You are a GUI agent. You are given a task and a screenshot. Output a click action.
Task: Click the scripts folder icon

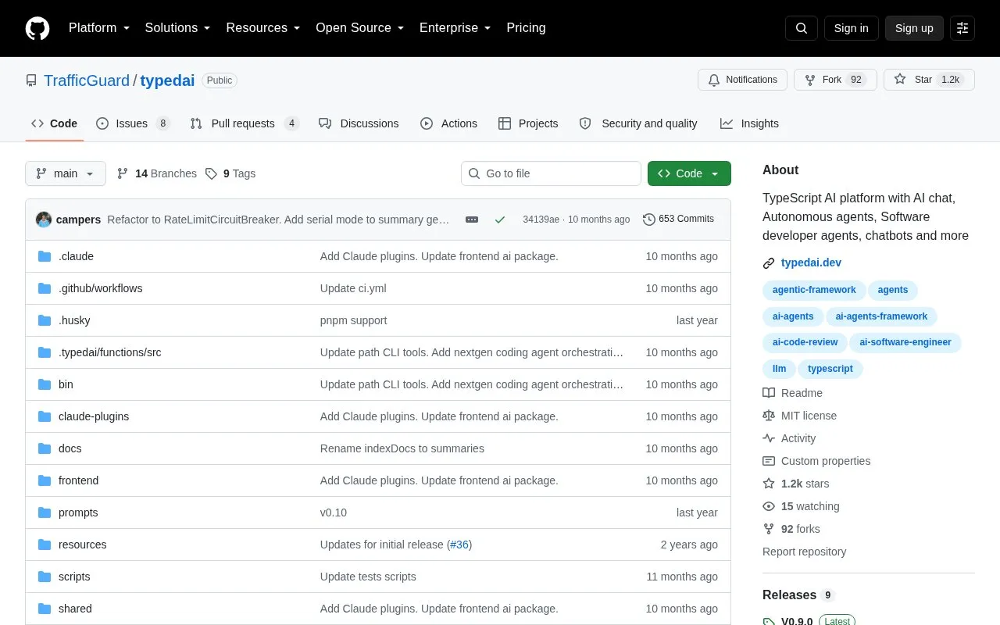coord(45,577)
